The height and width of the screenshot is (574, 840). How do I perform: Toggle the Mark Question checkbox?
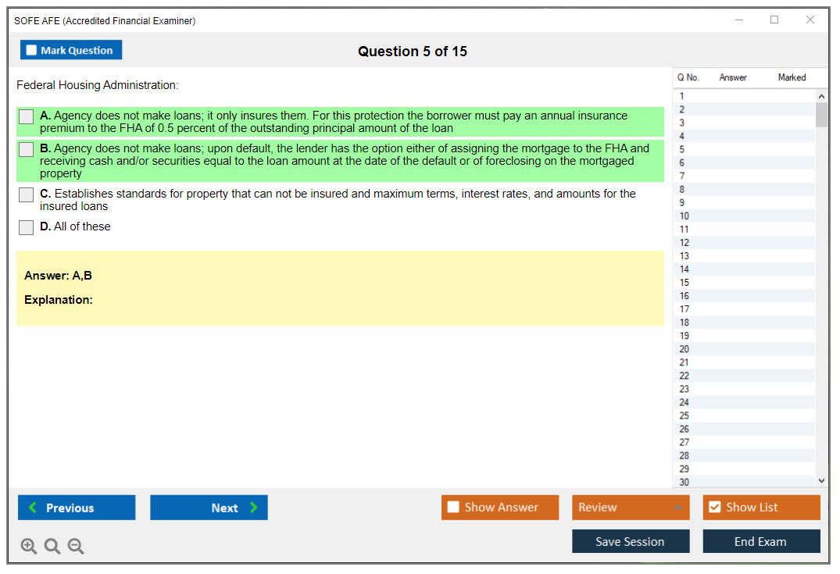(32, 50)
